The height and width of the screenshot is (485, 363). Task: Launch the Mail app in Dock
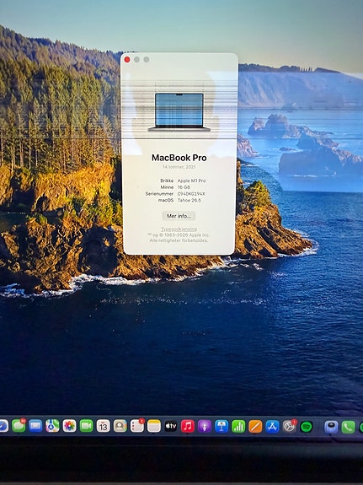point(35,426)
